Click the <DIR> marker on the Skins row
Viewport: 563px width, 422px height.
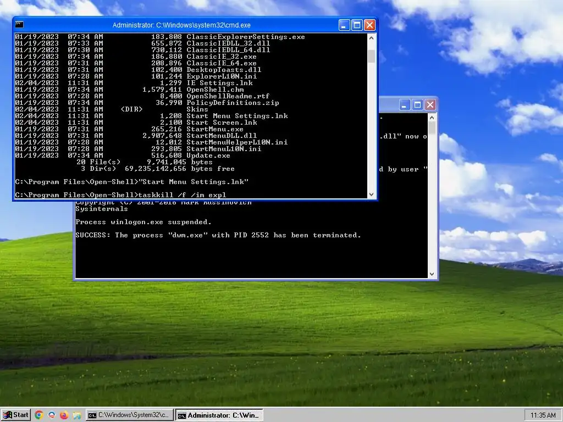click(x=131, y=109)
